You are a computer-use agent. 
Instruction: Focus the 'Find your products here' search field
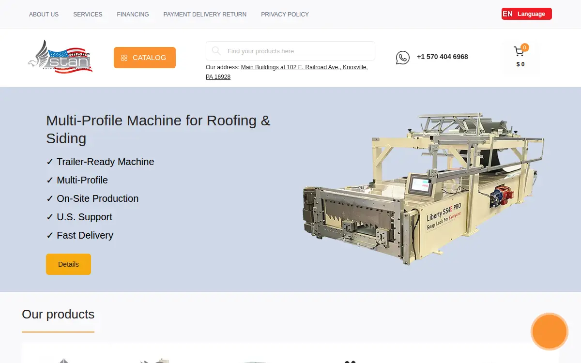[x=290, y=51]
